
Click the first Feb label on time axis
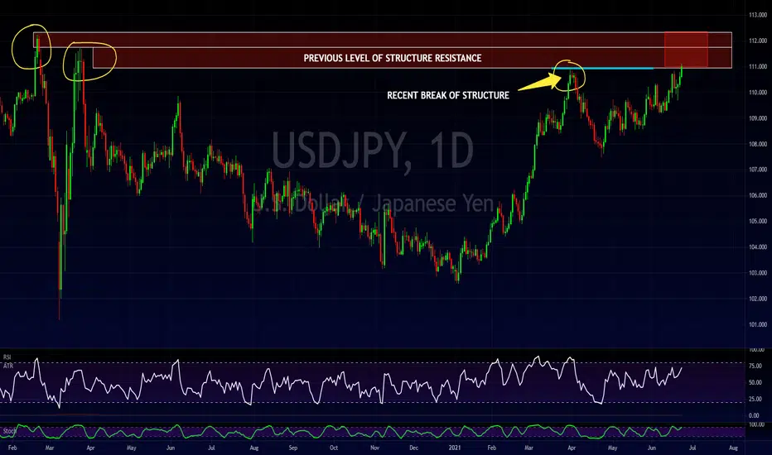(12, 448)
